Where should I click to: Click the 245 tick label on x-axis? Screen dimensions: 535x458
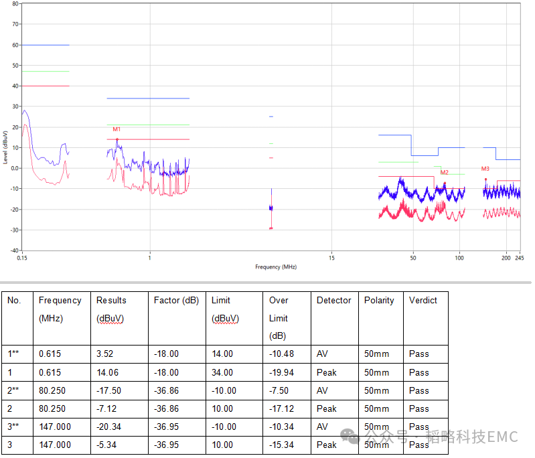518,257
